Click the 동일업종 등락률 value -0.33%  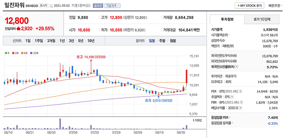[x=273, y=123]
